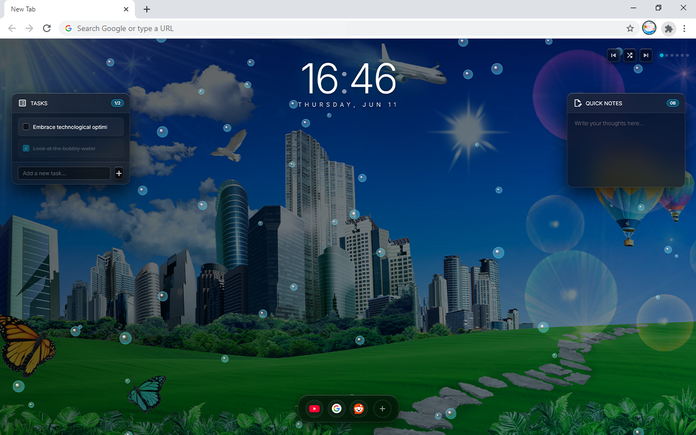Click the Add a new task field
Screen dimensions: 696x435
(64, 173)
